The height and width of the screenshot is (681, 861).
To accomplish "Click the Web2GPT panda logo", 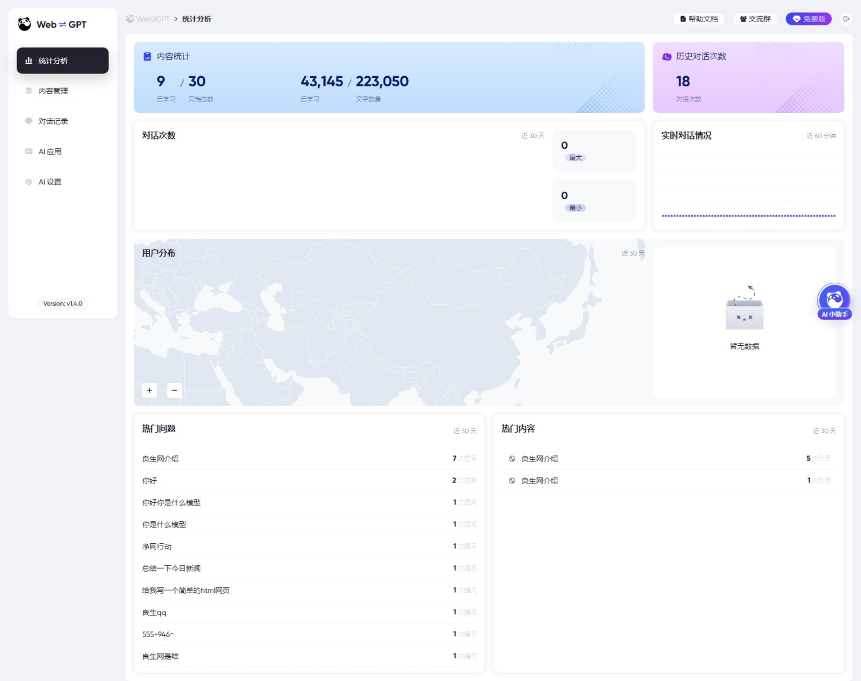I will (x=24, y=24).
